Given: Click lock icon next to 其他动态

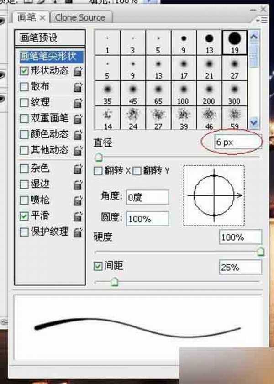Looking at the screenshot, I should pos(78,150).
